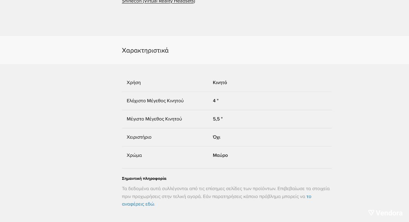This screenshot has width=409, height=222.
Task: Click the Μέγιστο Μέγεθος Κινητού label
Action: pyautogui.click(x=154, y=119)
